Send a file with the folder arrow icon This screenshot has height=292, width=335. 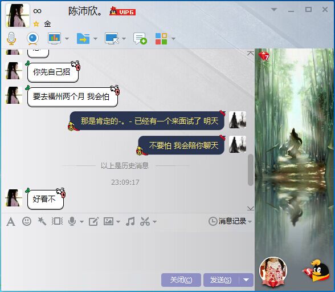(x=83, y=39)
